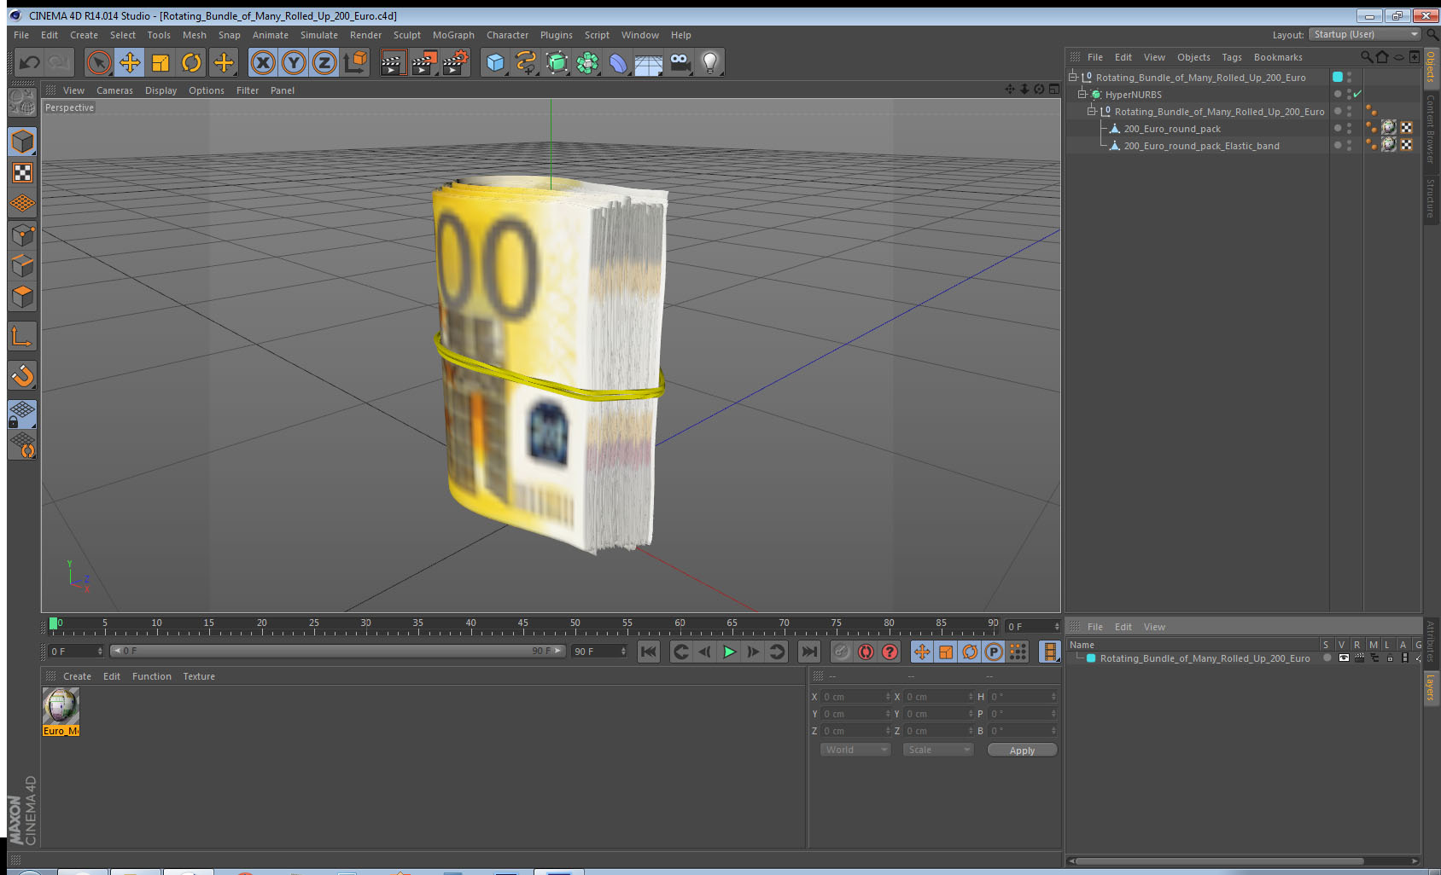
Task: Add a Camera object
Action: point(680,62)
